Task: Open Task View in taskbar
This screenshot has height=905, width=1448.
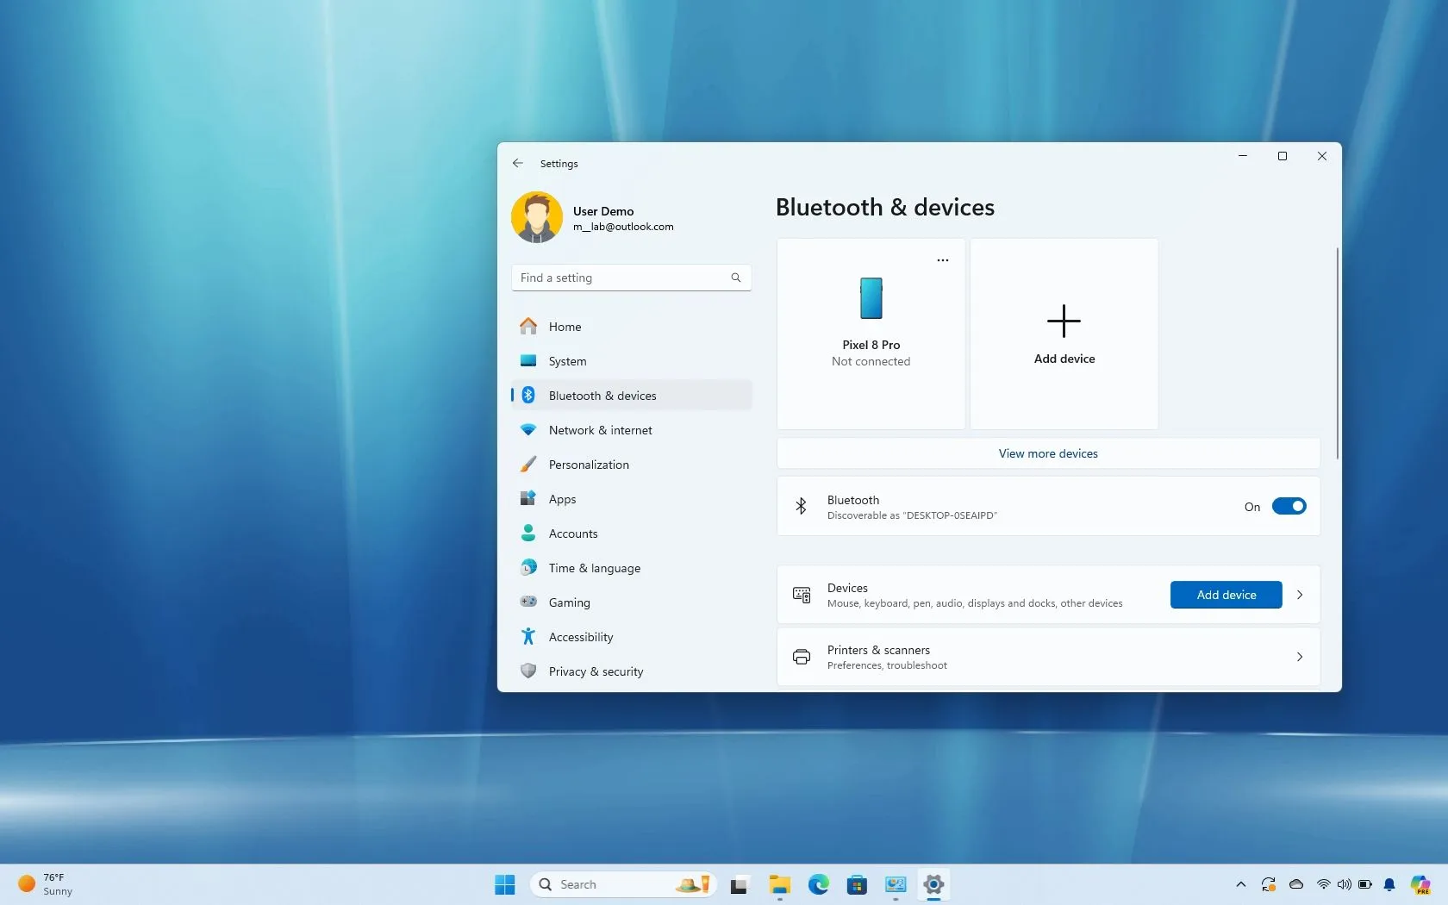Action: [x=740, y=885]
